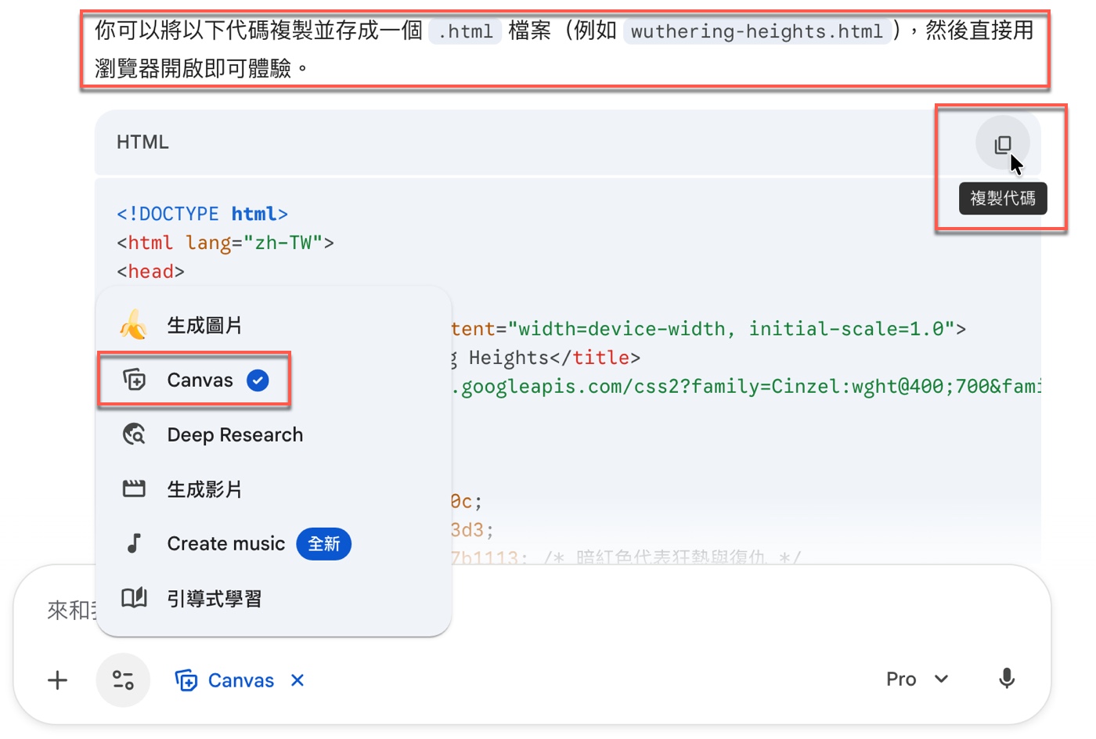Screen dimensions: 1096x739
Task: Remove the Canvas chip via its X
Action: [x=297, y=680]
